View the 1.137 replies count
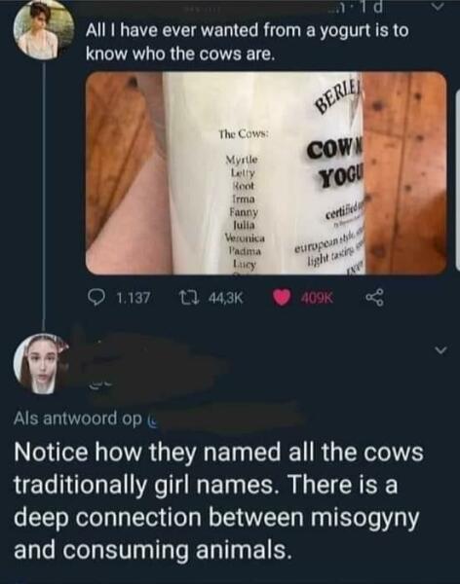 (134, 298)
